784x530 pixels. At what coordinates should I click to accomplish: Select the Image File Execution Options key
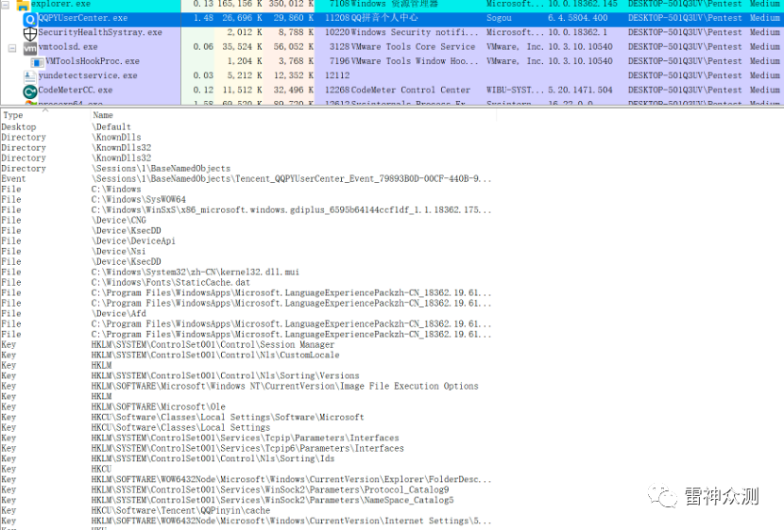[284, 387]
